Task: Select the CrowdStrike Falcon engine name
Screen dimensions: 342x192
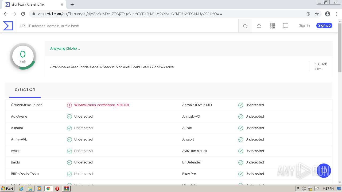Action: 27,105
